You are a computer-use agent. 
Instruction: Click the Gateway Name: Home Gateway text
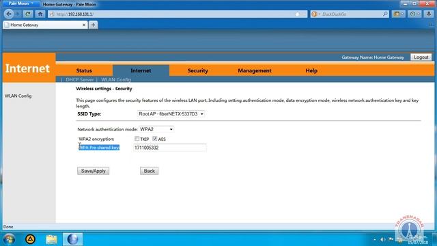(373, 57)
